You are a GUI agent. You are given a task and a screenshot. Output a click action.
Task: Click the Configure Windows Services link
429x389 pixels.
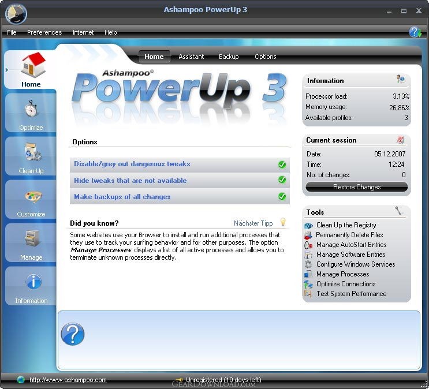356,264
